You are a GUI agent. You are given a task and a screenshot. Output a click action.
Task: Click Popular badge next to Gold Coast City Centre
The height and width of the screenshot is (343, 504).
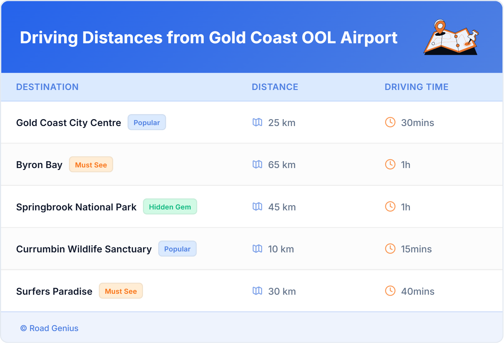coord(147,123)
